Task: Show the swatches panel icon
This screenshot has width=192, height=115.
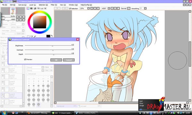Action: click(x=42, y=8)
